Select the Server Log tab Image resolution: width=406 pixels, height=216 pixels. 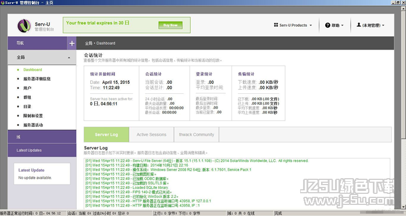[106, 134]
